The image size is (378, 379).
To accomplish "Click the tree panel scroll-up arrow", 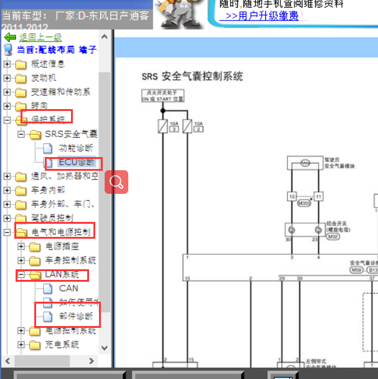I will tap(105, 37).
